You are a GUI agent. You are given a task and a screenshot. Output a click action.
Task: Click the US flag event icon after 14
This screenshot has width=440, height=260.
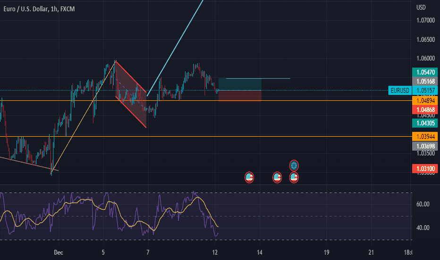(277, 177)
